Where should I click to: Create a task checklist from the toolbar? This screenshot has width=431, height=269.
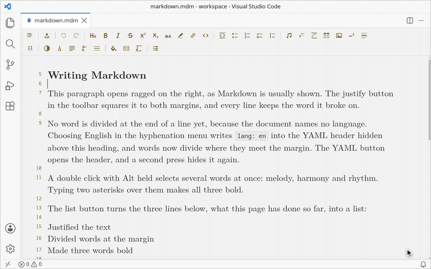point(260,35)
